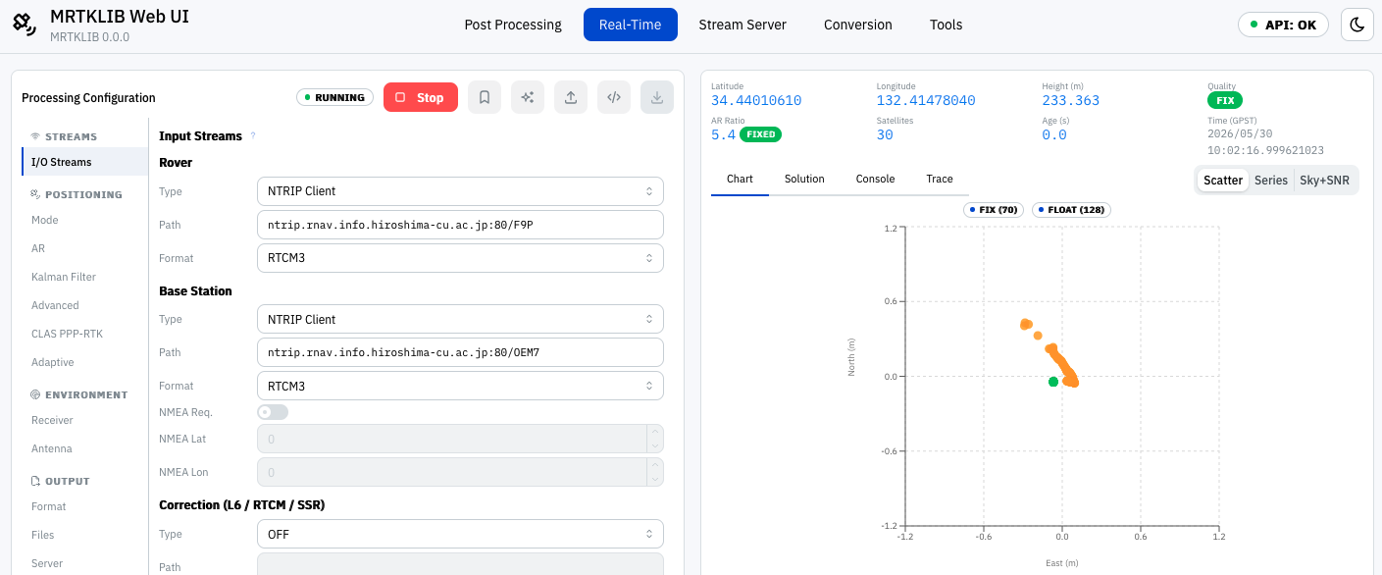
Task: Toggle FLOAT (128) legend series visibility
Action: click(1071, 210)
